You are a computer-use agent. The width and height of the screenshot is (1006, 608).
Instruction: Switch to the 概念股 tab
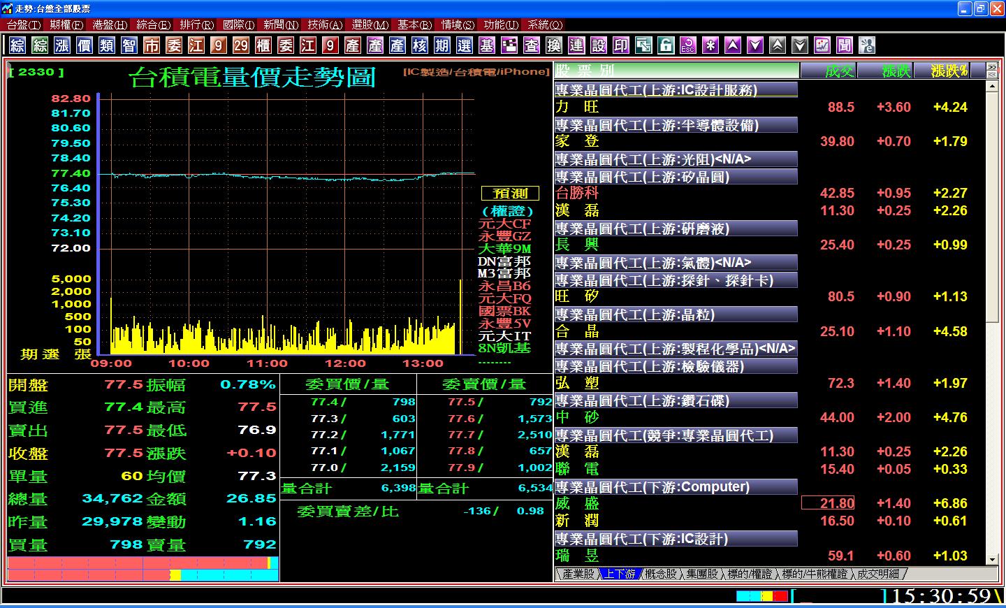(660, 574)
